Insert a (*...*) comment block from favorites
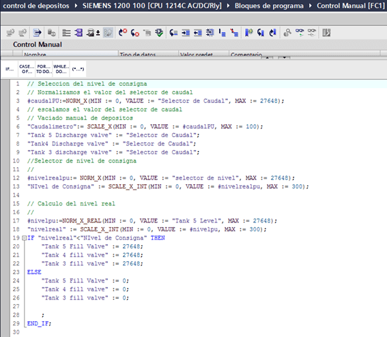387x337 pixels. pos(78,69)
